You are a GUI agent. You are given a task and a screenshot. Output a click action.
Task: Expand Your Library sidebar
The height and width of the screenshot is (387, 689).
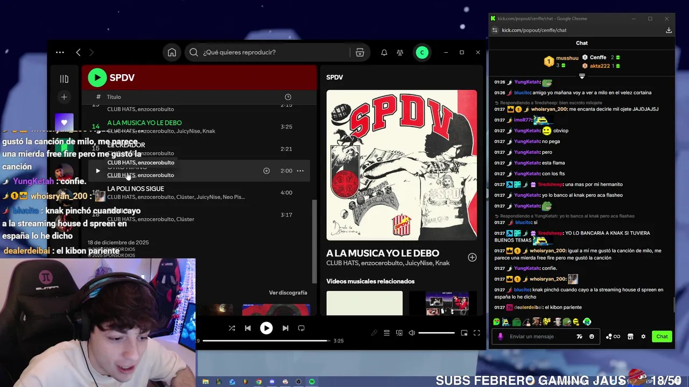click(x=64, y=79)
